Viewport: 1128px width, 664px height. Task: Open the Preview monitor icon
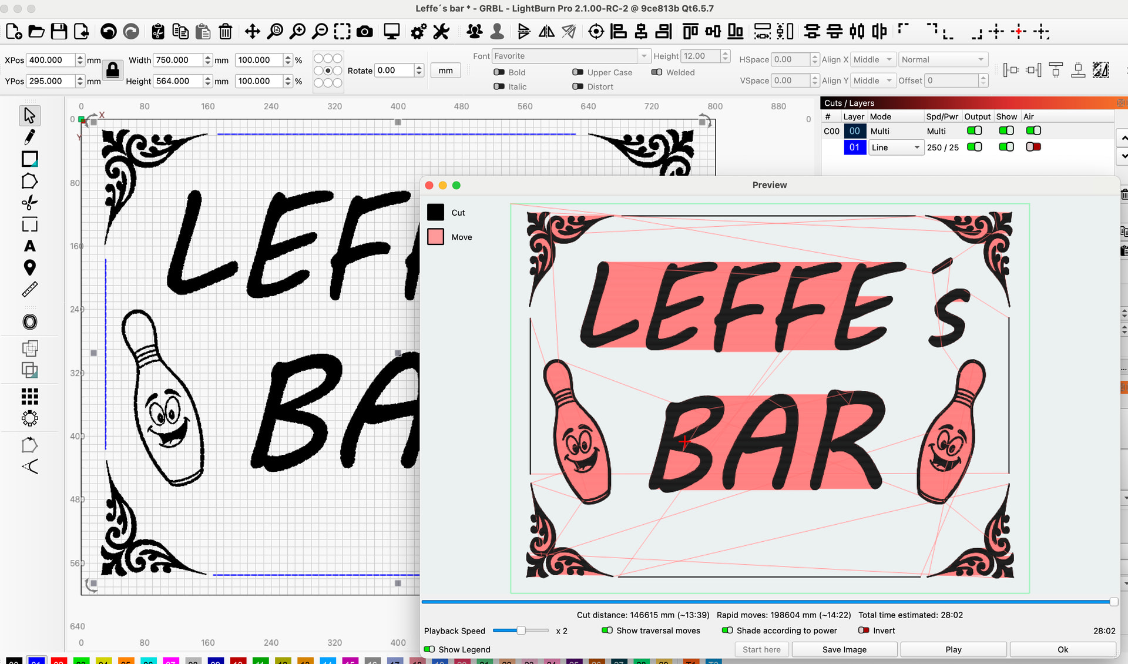click(391, 31)
